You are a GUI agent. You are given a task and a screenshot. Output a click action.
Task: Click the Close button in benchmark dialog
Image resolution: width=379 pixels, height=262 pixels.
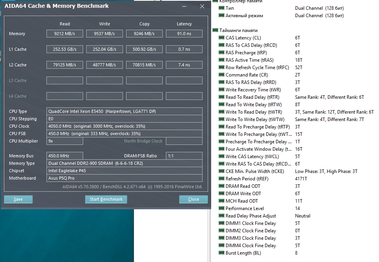coord(193,199)
